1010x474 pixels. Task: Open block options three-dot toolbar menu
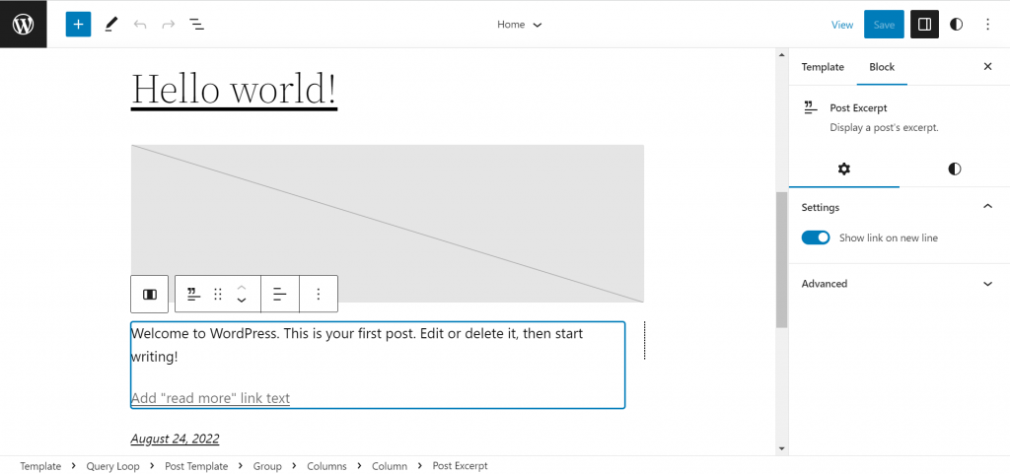(319, 294)
